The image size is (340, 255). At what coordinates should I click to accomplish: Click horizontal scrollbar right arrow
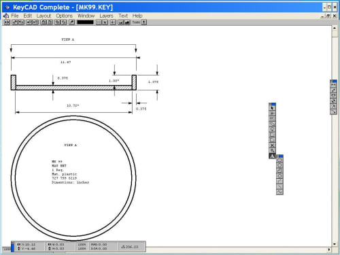click(329, 250)
